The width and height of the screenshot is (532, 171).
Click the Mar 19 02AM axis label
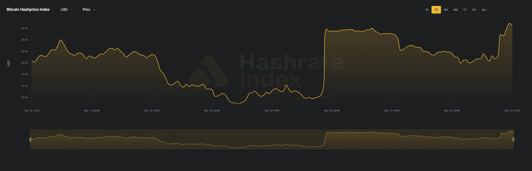[212, 111]
